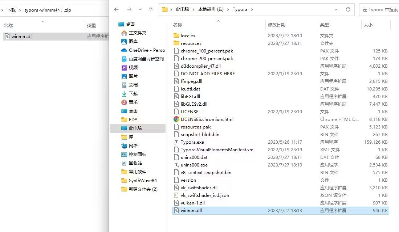Click the refresh button beside address bar
The image size is (399, 232).
(348, 9)
